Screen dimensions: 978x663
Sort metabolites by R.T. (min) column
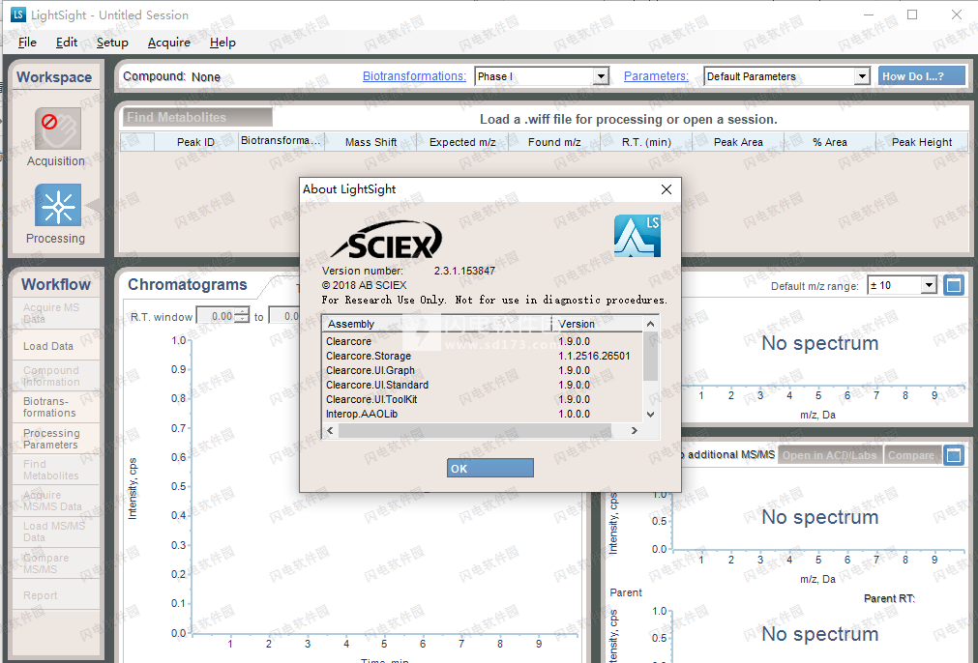point(646,142)
